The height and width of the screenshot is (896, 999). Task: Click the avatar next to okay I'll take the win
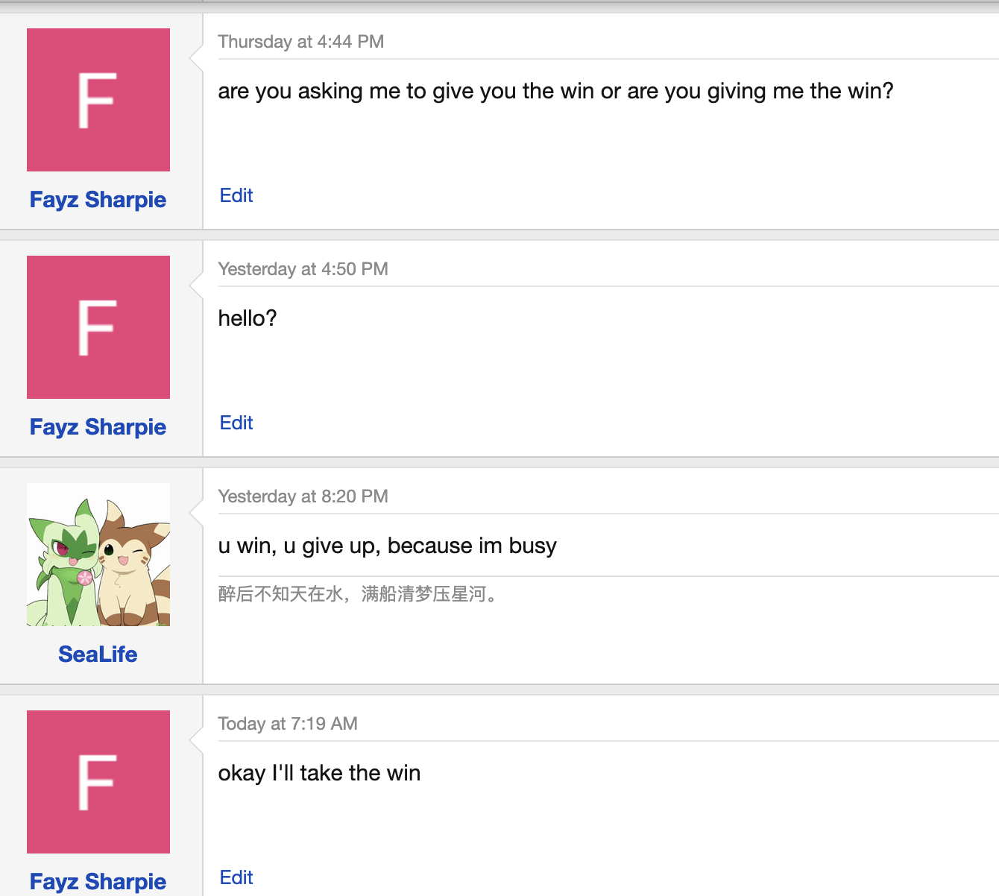pos(98,782)
